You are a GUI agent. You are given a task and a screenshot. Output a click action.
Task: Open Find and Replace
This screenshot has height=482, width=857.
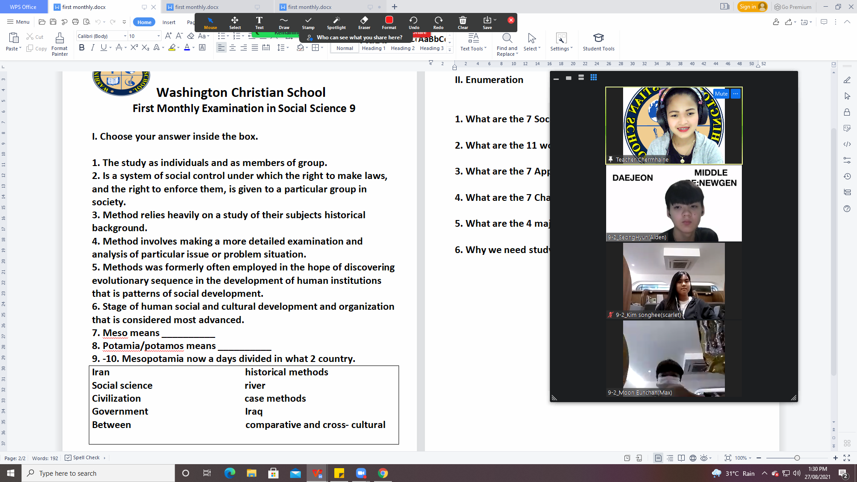507,44
